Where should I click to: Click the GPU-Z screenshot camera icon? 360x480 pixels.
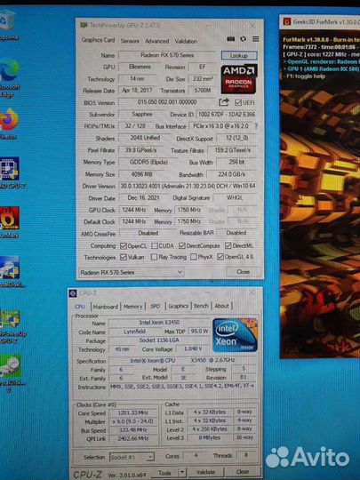[x=230, y=39]
